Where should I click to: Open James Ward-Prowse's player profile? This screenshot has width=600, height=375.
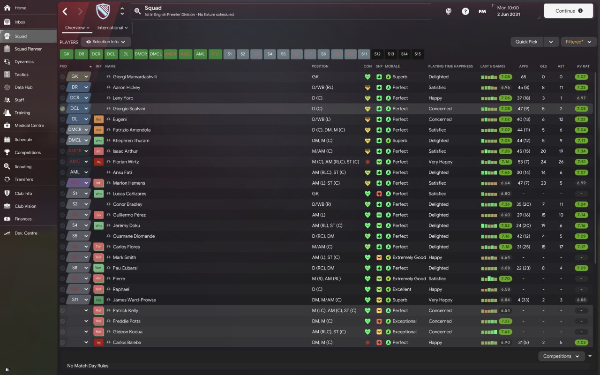135,300
